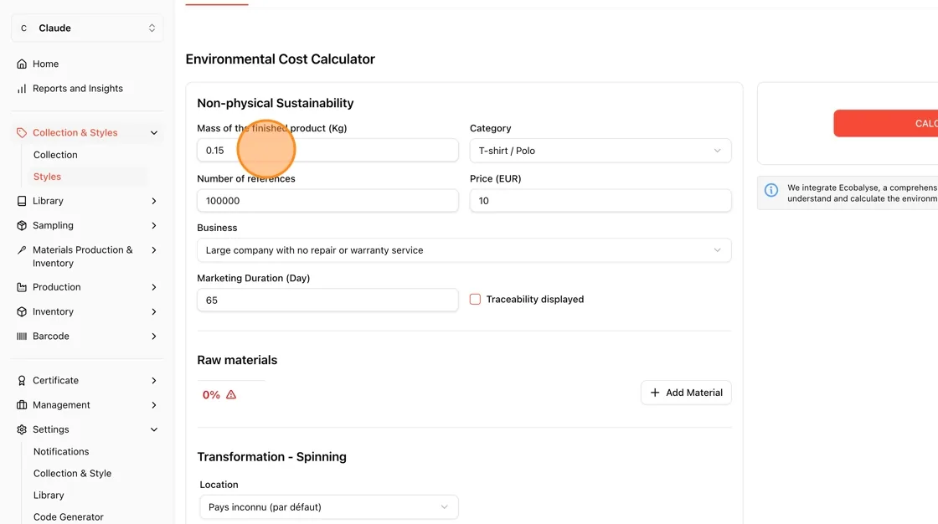Click the red warning triangle next to 0%
The image size is (938, 524).
[x=231, y=395]
